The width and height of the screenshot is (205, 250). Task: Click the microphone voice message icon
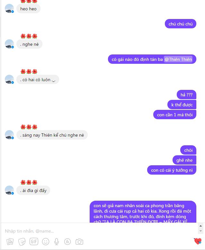click(x=57, y=242)
